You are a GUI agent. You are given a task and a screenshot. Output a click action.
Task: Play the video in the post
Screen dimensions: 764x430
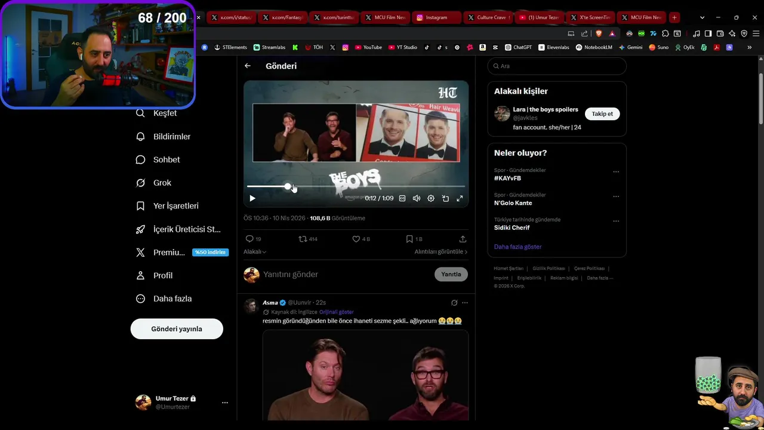[x=252, y=198]
